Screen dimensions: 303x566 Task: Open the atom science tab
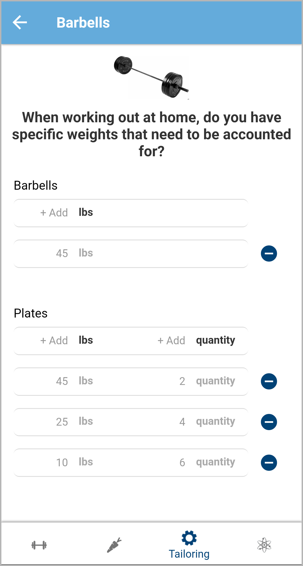264,545
